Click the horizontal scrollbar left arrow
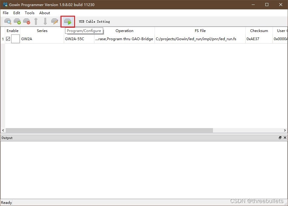The image size is (288, 206). coord(3,130)
